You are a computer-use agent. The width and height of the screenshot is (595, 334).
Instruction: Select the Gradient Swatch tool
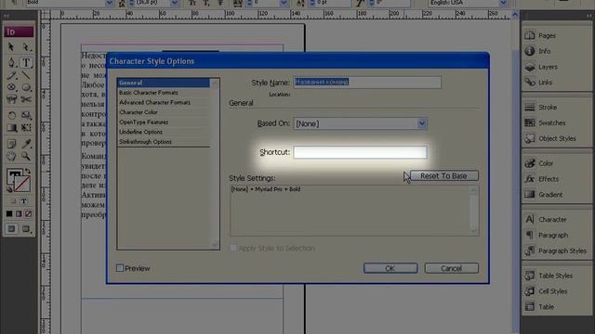point(11,128)
